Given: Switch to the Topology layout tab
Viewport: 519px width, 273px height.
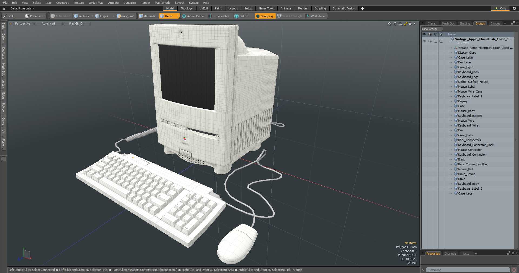Looking at the screenshot, I should coord(187,8).
